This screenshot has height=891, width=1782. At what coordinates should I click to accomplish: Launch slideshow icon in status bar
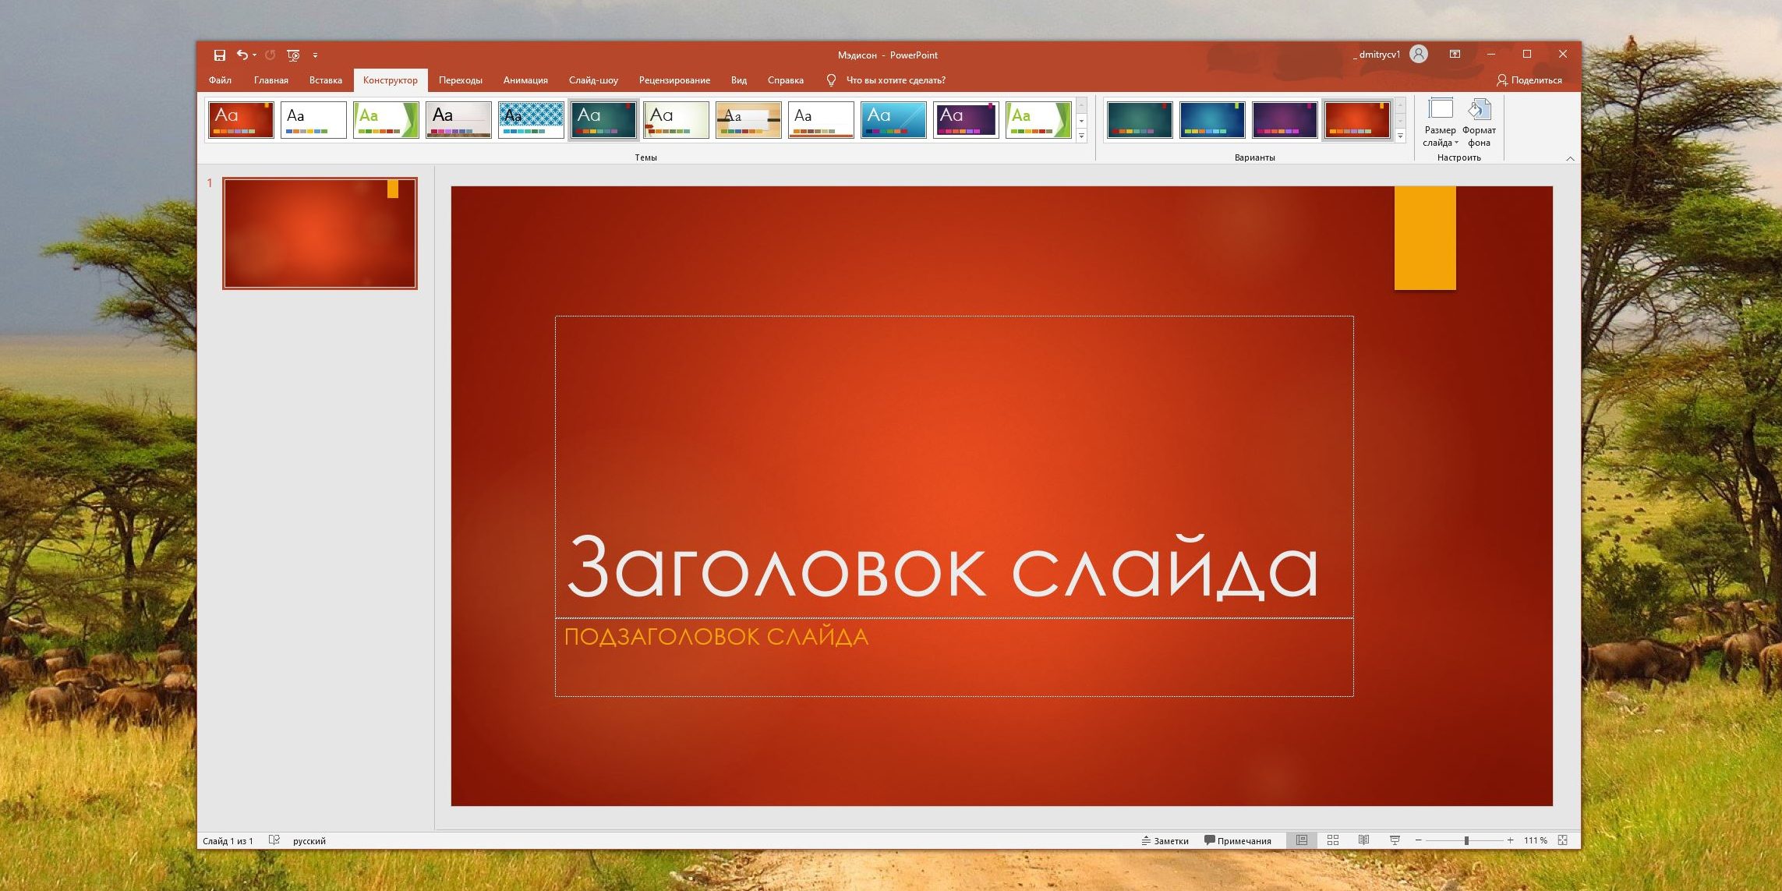[x=1395, y=840]
